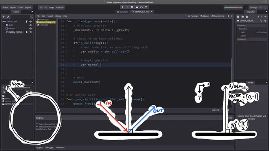269x151 pixels.
Task: Play the edited scene icon
Action: coord(137,7)
